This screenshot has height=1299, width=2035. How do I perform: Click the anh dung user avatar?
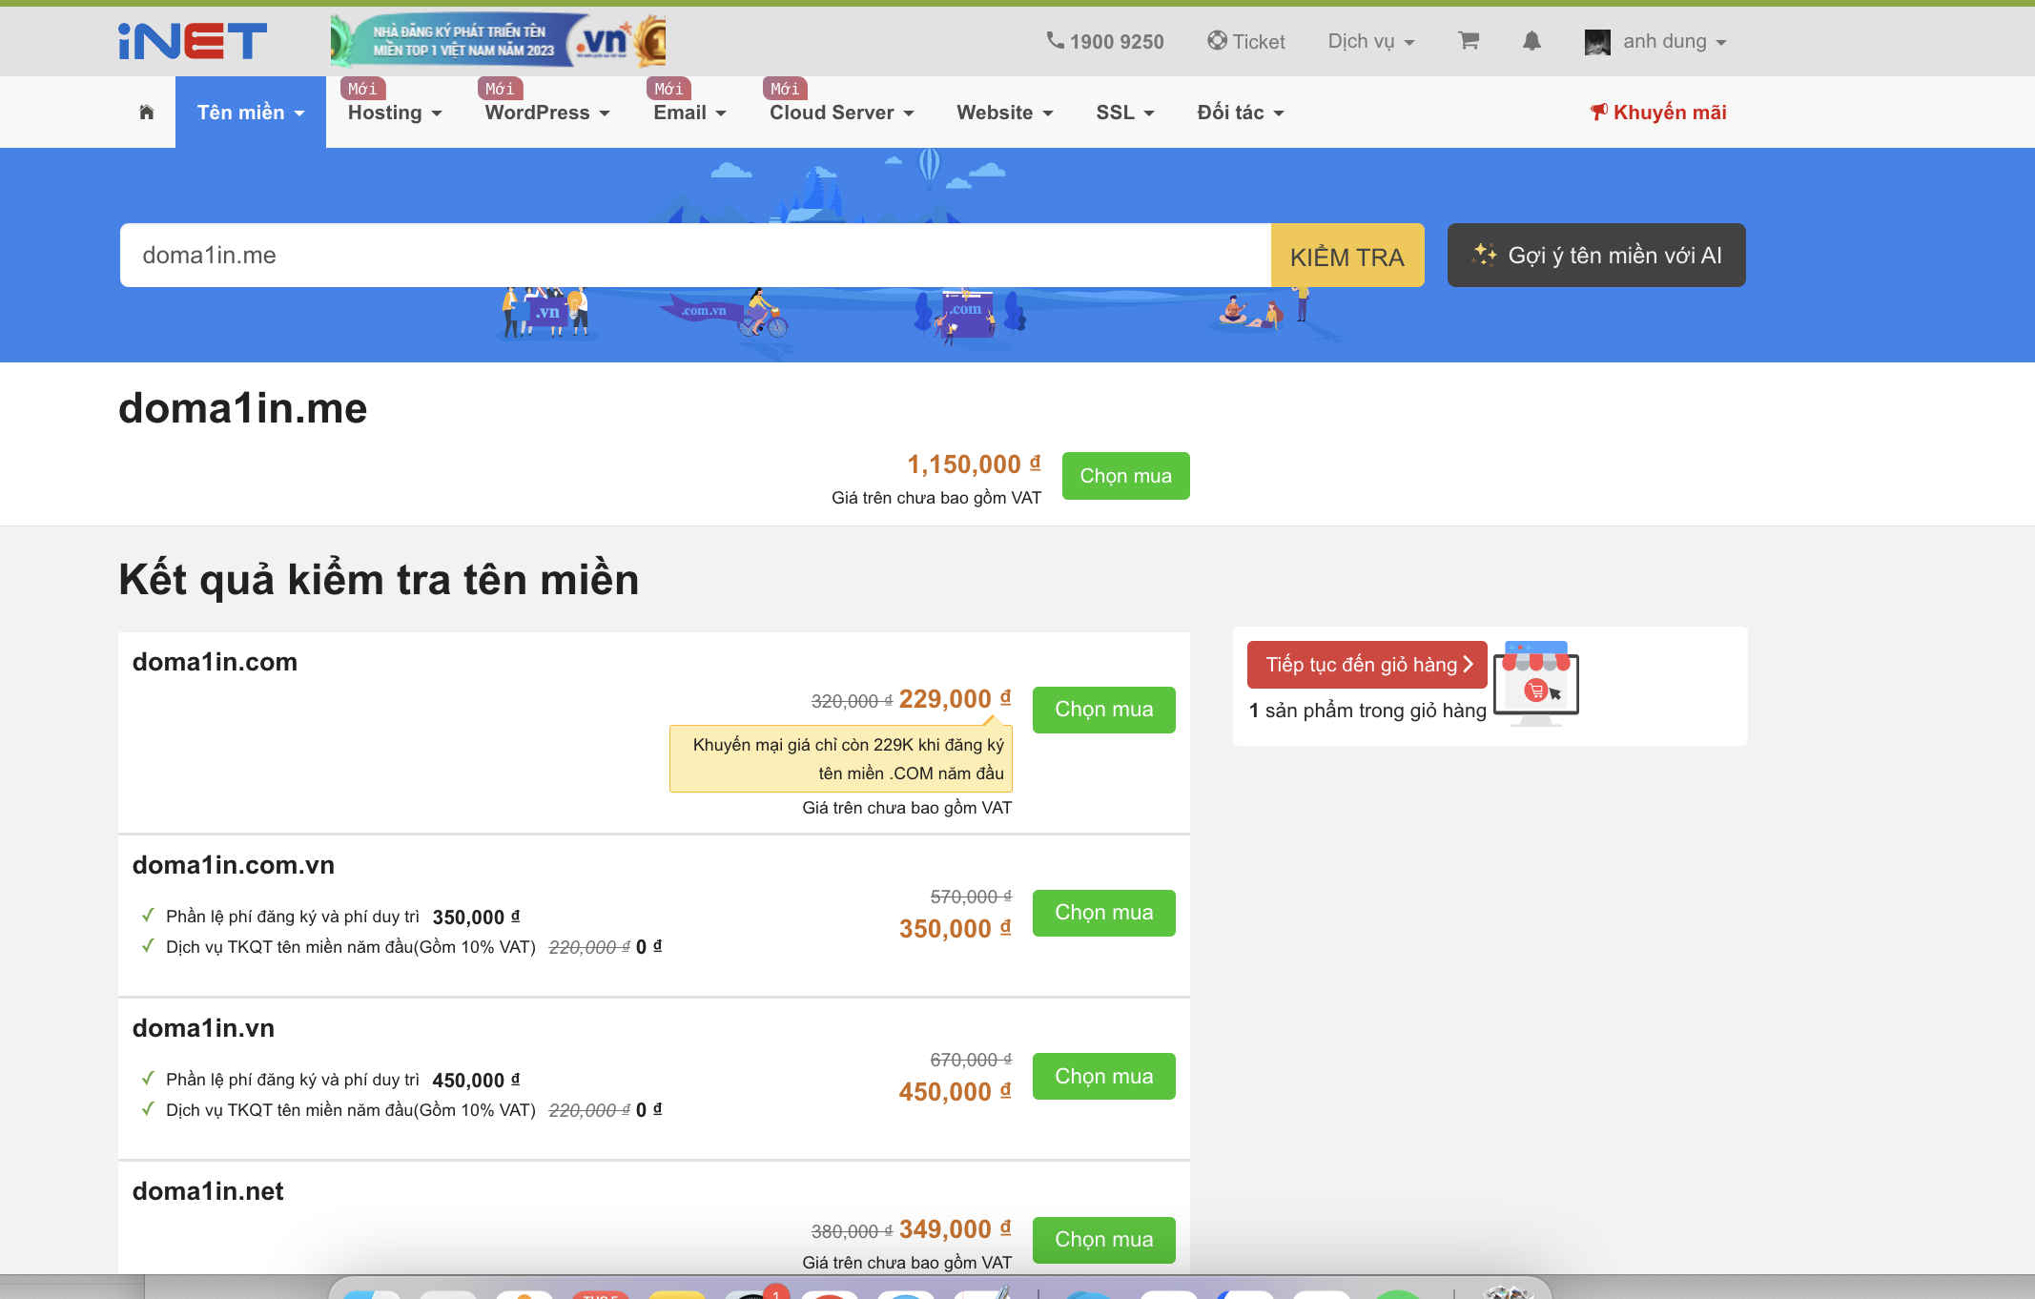pyautogui.click(x=1597, y=42)
